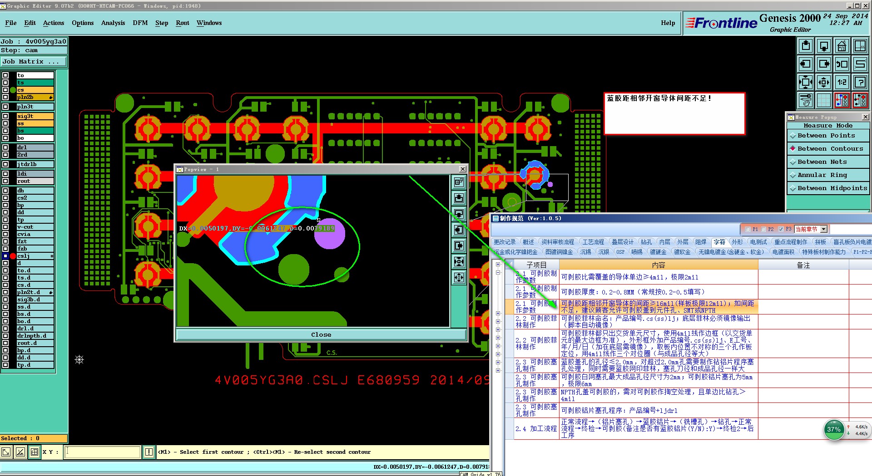
Task: Click the snap grid icon beside X Y
Action: (35, 452)
